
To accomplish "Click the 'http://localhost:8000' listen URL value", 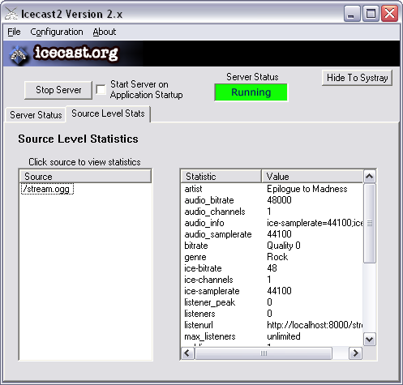I will click(315, 325).
